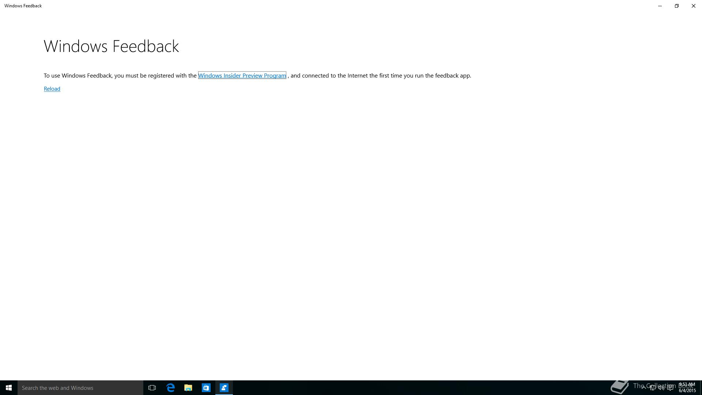Open the Windows Insider Preview Program link
Viewport: 702px width, 395px height.
(242, 76)
